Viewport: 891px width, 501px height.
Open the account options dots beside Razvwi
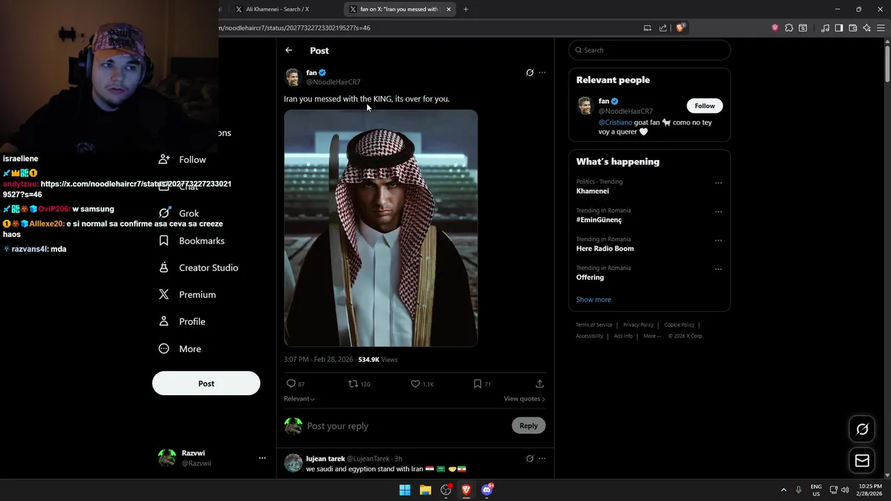click(262, 458)
